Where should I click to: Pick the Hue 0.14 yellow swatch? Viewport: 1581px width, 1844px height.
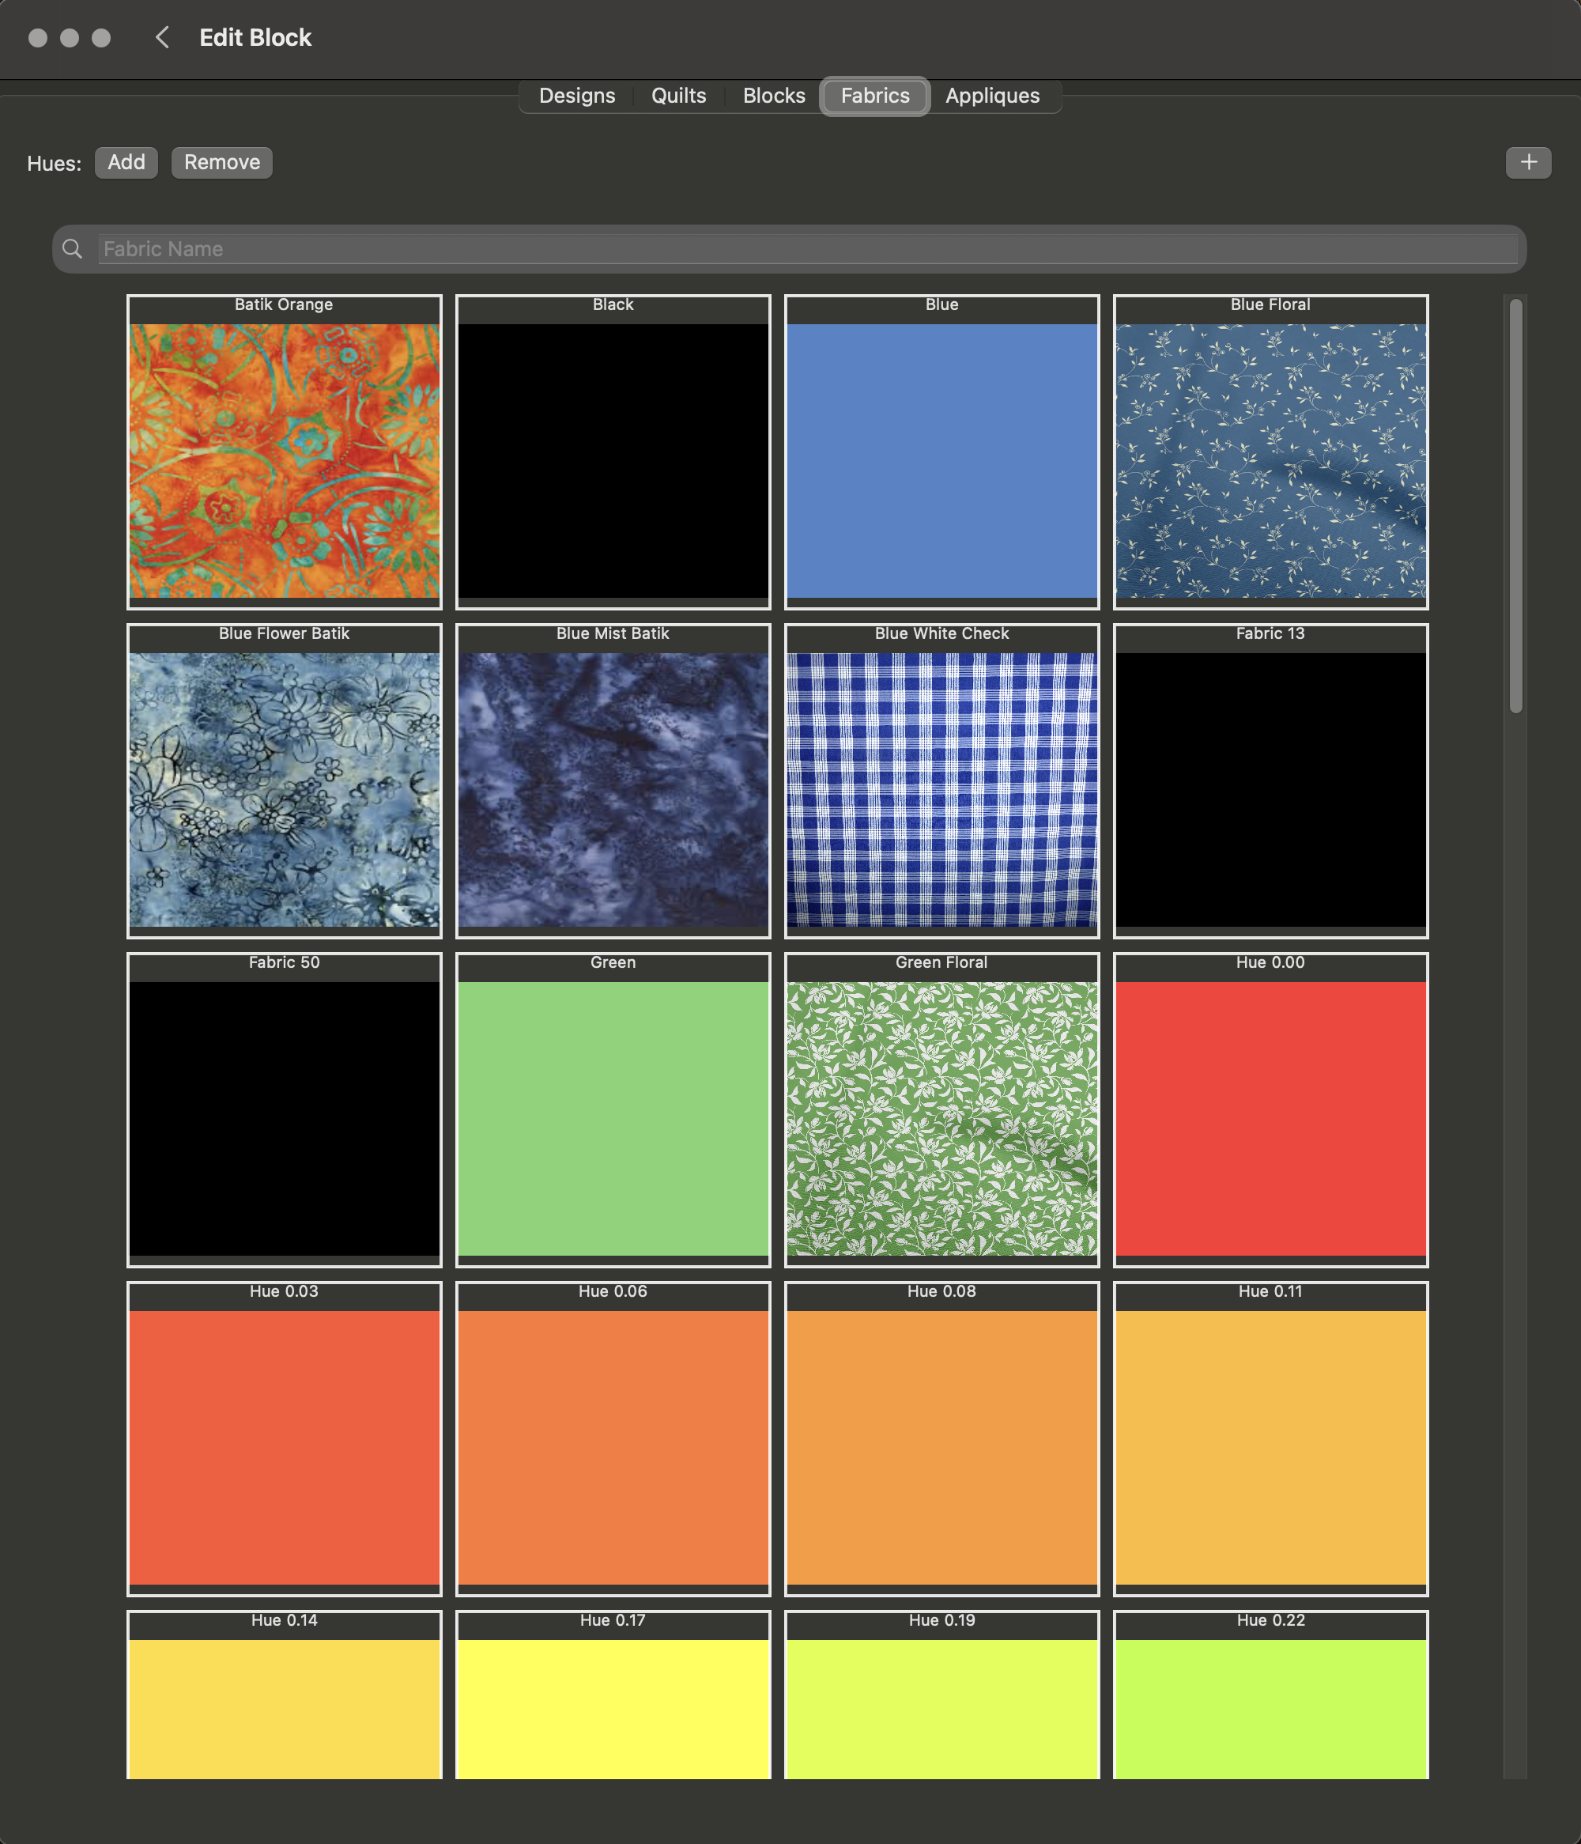[x=284, y=1695]
